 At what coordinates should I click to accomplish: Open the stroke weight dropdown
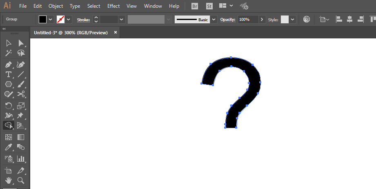tap(121, 20)
